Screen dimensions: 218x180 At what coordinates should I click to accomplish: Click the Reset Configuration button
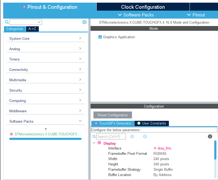point(113,115)
